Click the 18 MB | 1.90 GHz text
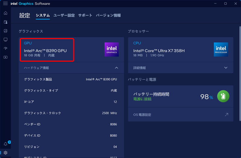Screen dimensions: 241x158 tap(149, 55)
